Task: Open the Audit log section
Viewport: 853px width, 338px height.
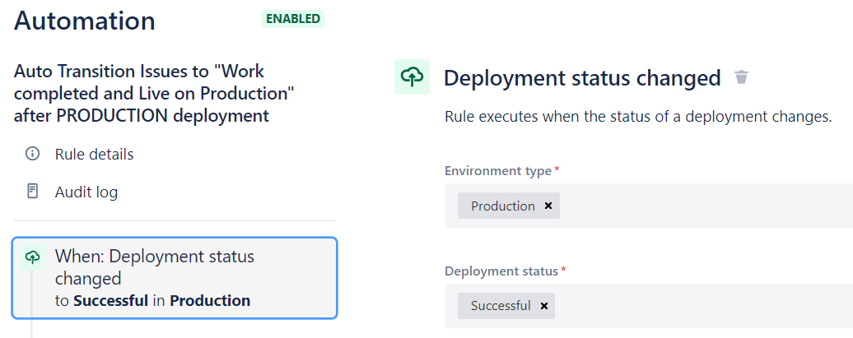Action: 86,192
